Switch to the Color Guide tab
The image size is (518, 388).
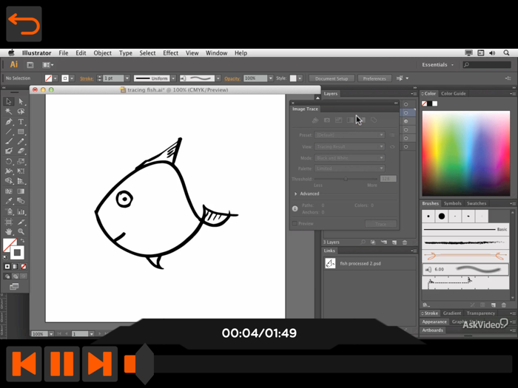[453, 93]
